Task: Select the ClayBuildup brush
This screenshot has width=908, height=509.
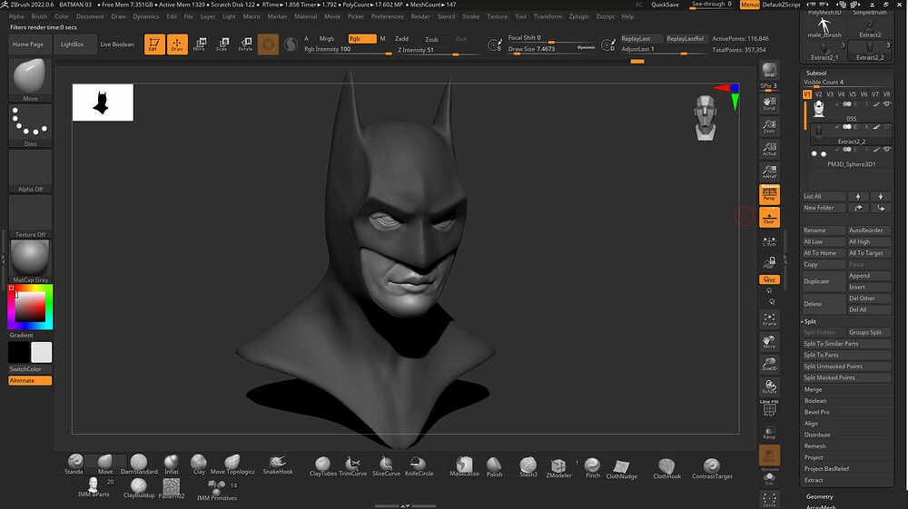Action: tap(139, 488)
